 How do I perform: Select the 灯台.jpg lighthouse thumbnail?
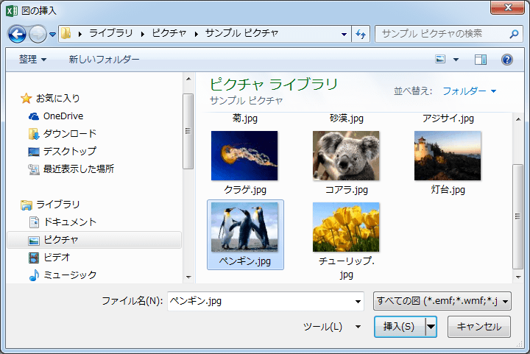[448, 156]
